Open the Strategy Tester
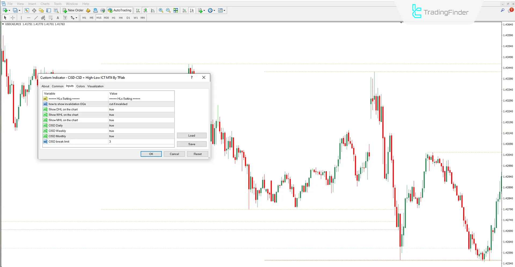This screenshot has height=267, width=515. tap(56, 10)
